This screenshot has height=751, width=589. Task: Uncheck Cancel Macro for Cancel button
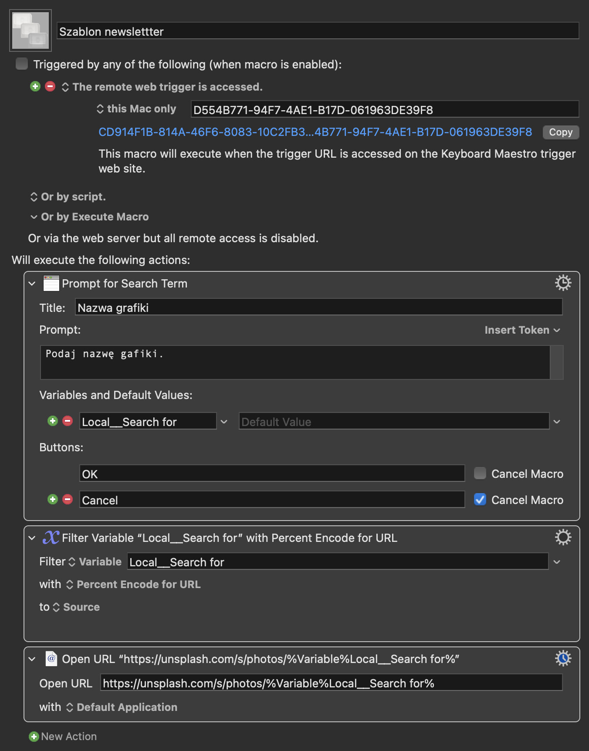[480, 499]
